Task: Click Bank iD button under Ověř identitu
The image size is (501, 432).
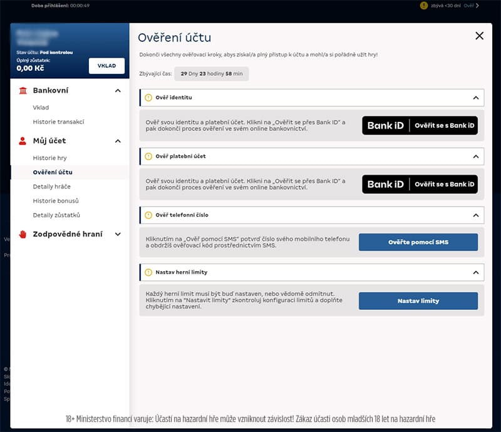Action: (x=420, y=126)
